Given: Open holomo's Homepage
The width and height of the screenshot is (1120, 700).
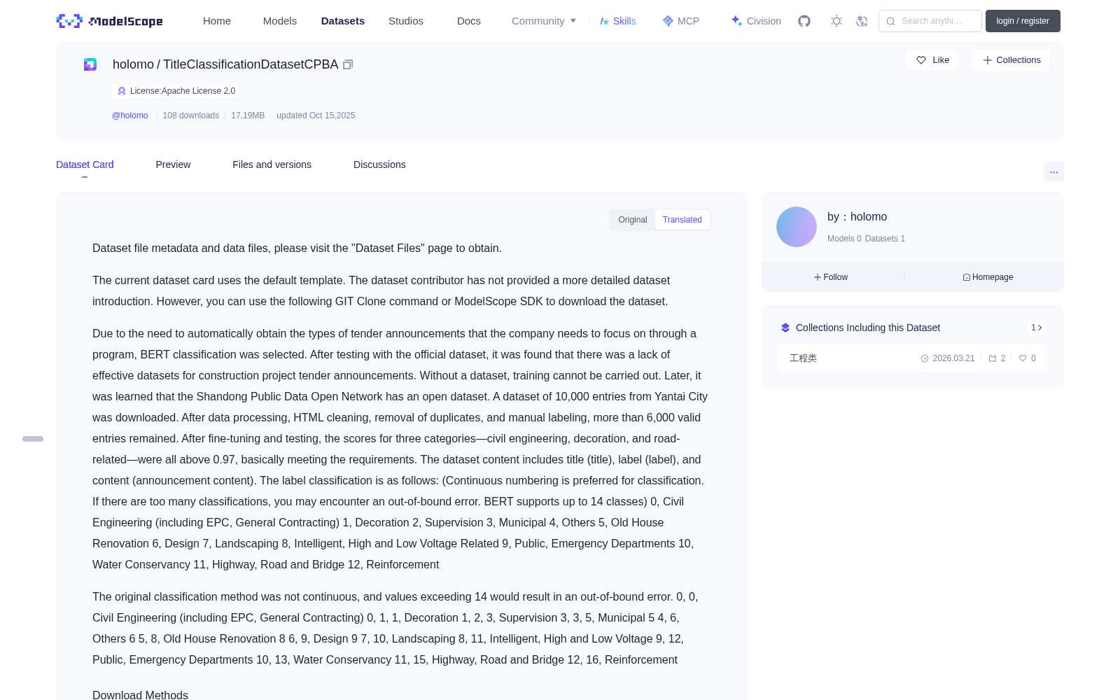Looking at the screenshot, I should click(988, 277).
